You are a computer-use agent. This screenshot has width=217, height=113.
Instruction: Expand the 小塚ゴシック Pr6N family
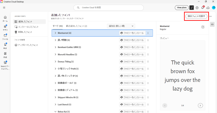tap(55, 69)
